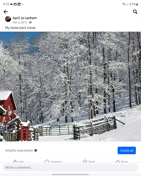Click the Insights unavailable text

(19, 150)
